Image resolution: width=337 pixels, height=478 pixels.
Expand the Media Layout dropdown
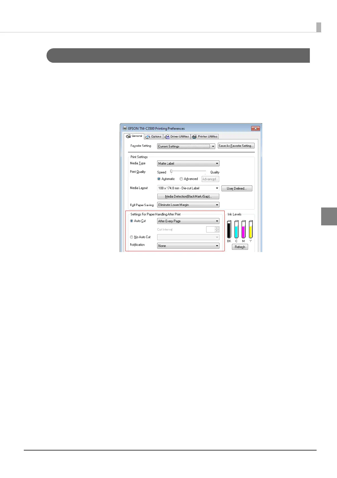(188, 188)
